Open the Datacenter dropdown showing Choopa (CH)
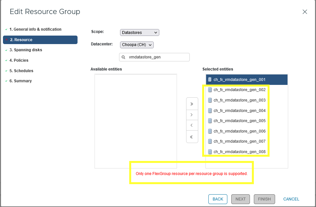 (x=137, y=45)
